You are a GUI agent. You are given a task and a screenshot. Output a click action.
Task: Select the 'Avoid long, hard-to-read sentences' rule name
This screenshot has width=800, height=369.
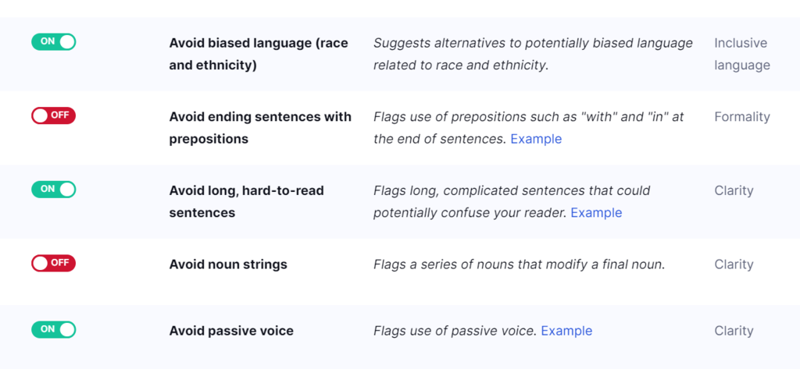point(247,201)
